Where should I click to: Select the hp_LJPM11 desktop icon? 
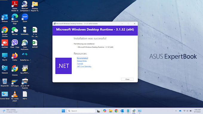(x=25, y=69)
